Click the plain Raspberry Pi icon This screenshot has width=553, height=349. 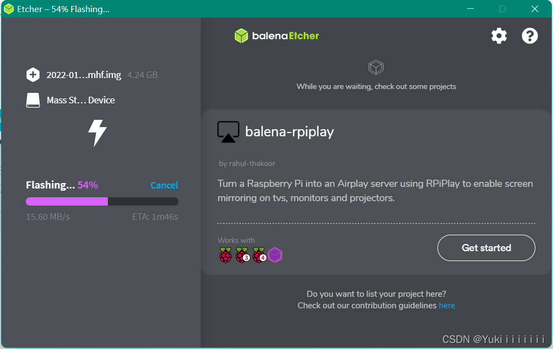[x=226, y=254]
